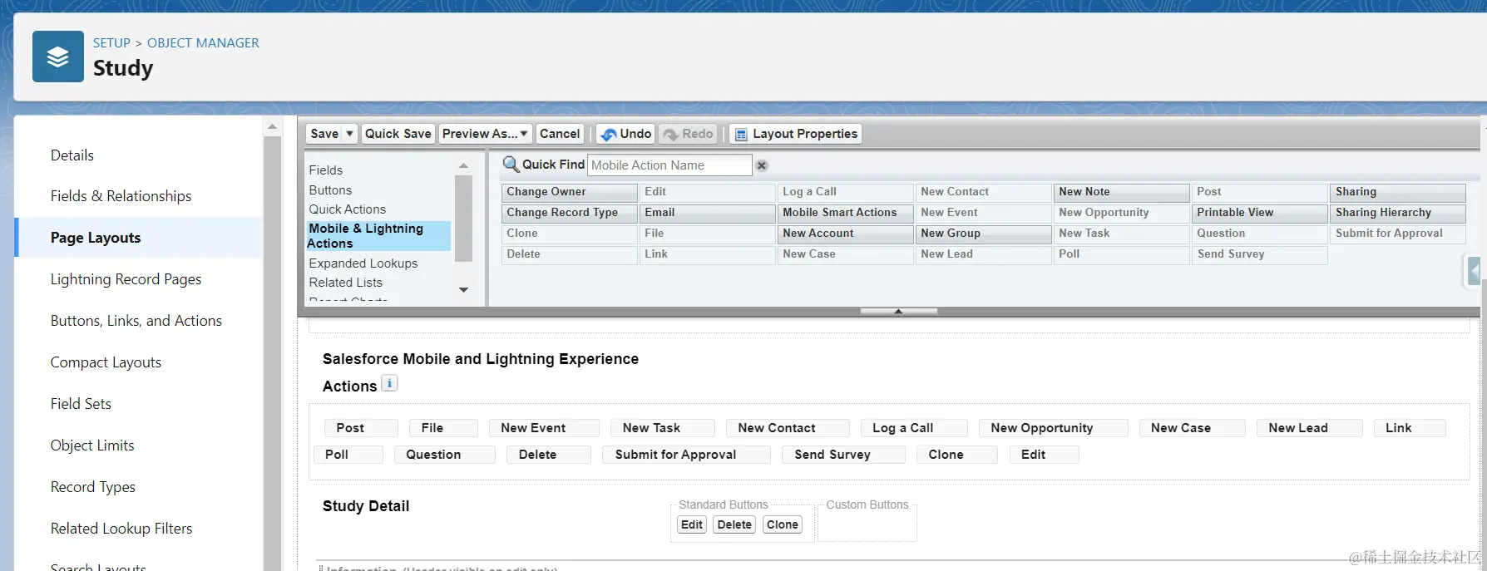The height and width of the screenshot is (571, 1487).
Task: Select New Note palette action
Action: pyautogui.click(x=1122, y=192)
